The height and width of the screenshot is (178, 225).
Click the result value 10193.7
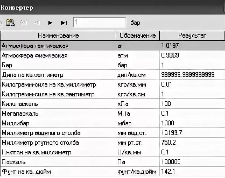[172, 133]
